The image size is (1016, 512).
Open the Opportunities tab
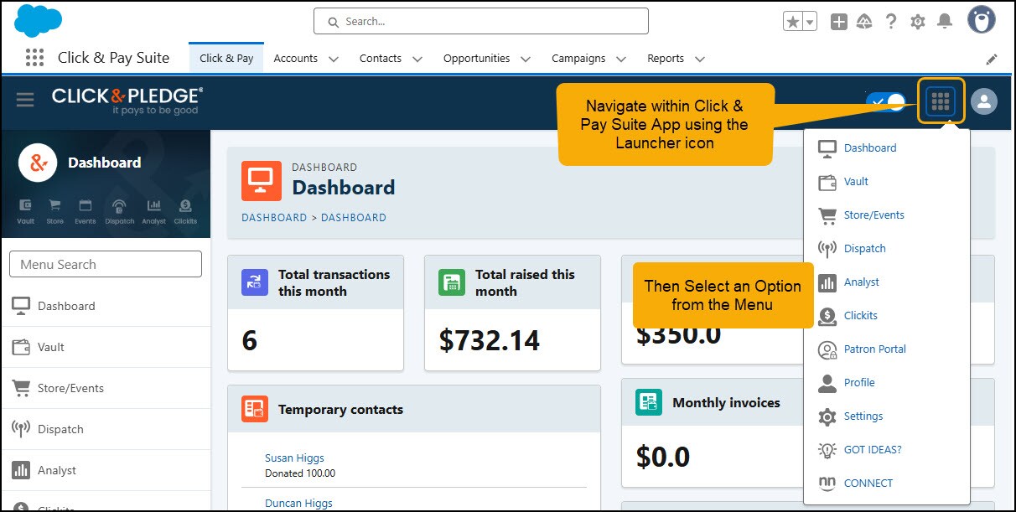pos(477,59)
